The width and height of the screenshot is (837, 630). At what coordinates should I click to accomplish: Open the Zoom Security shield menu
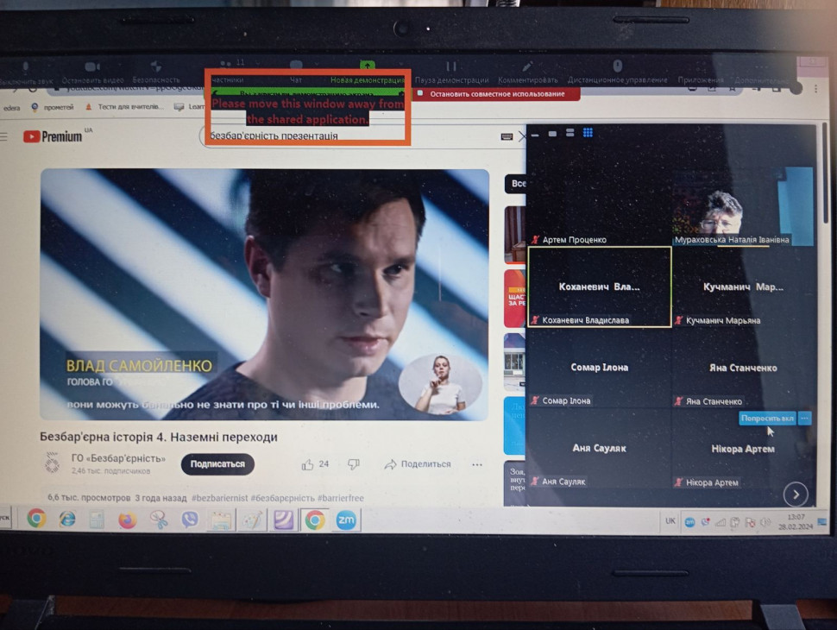click(x=156, y=66)
